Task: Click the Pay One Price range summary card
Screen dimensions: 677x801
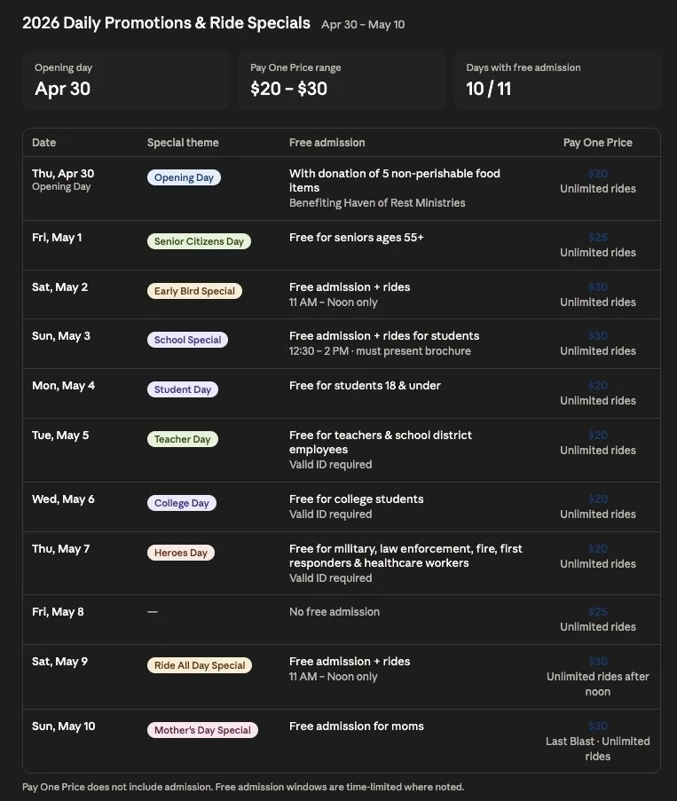Action: (x=342, y=80)
